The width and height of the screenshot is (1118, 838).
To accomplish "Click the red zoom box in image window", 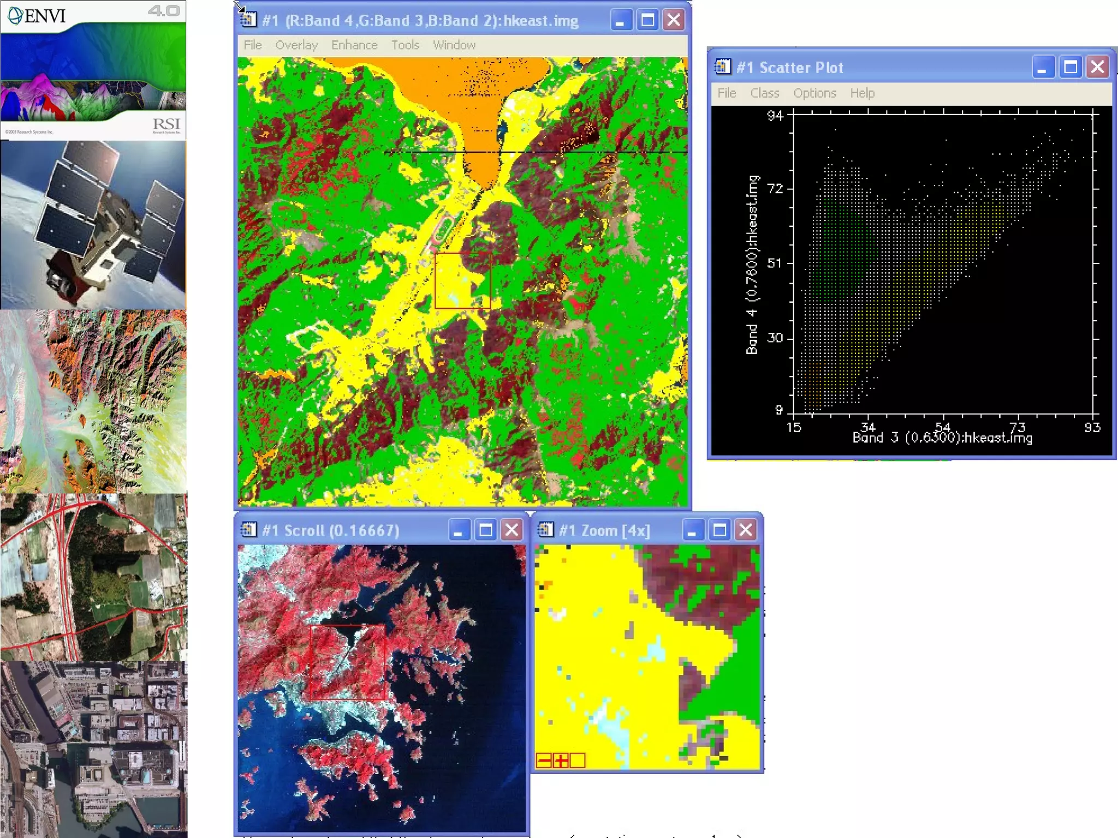I will tap(462, 280).
